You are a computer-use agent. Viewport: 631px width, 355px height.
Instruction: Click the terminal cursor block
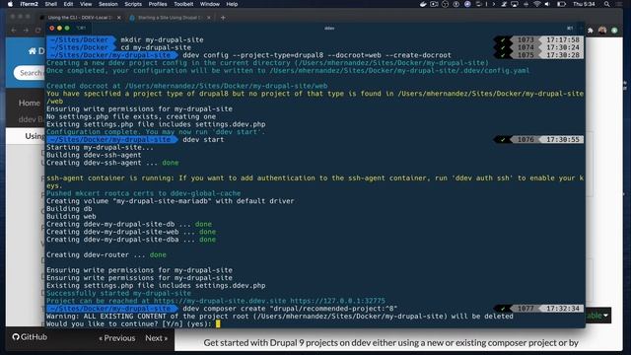click(218, 324)
